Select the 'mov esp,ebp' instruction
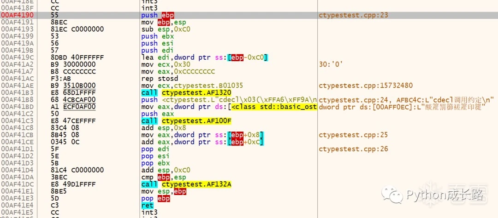Viewport: 498px width, 218px height. point(164,191)
